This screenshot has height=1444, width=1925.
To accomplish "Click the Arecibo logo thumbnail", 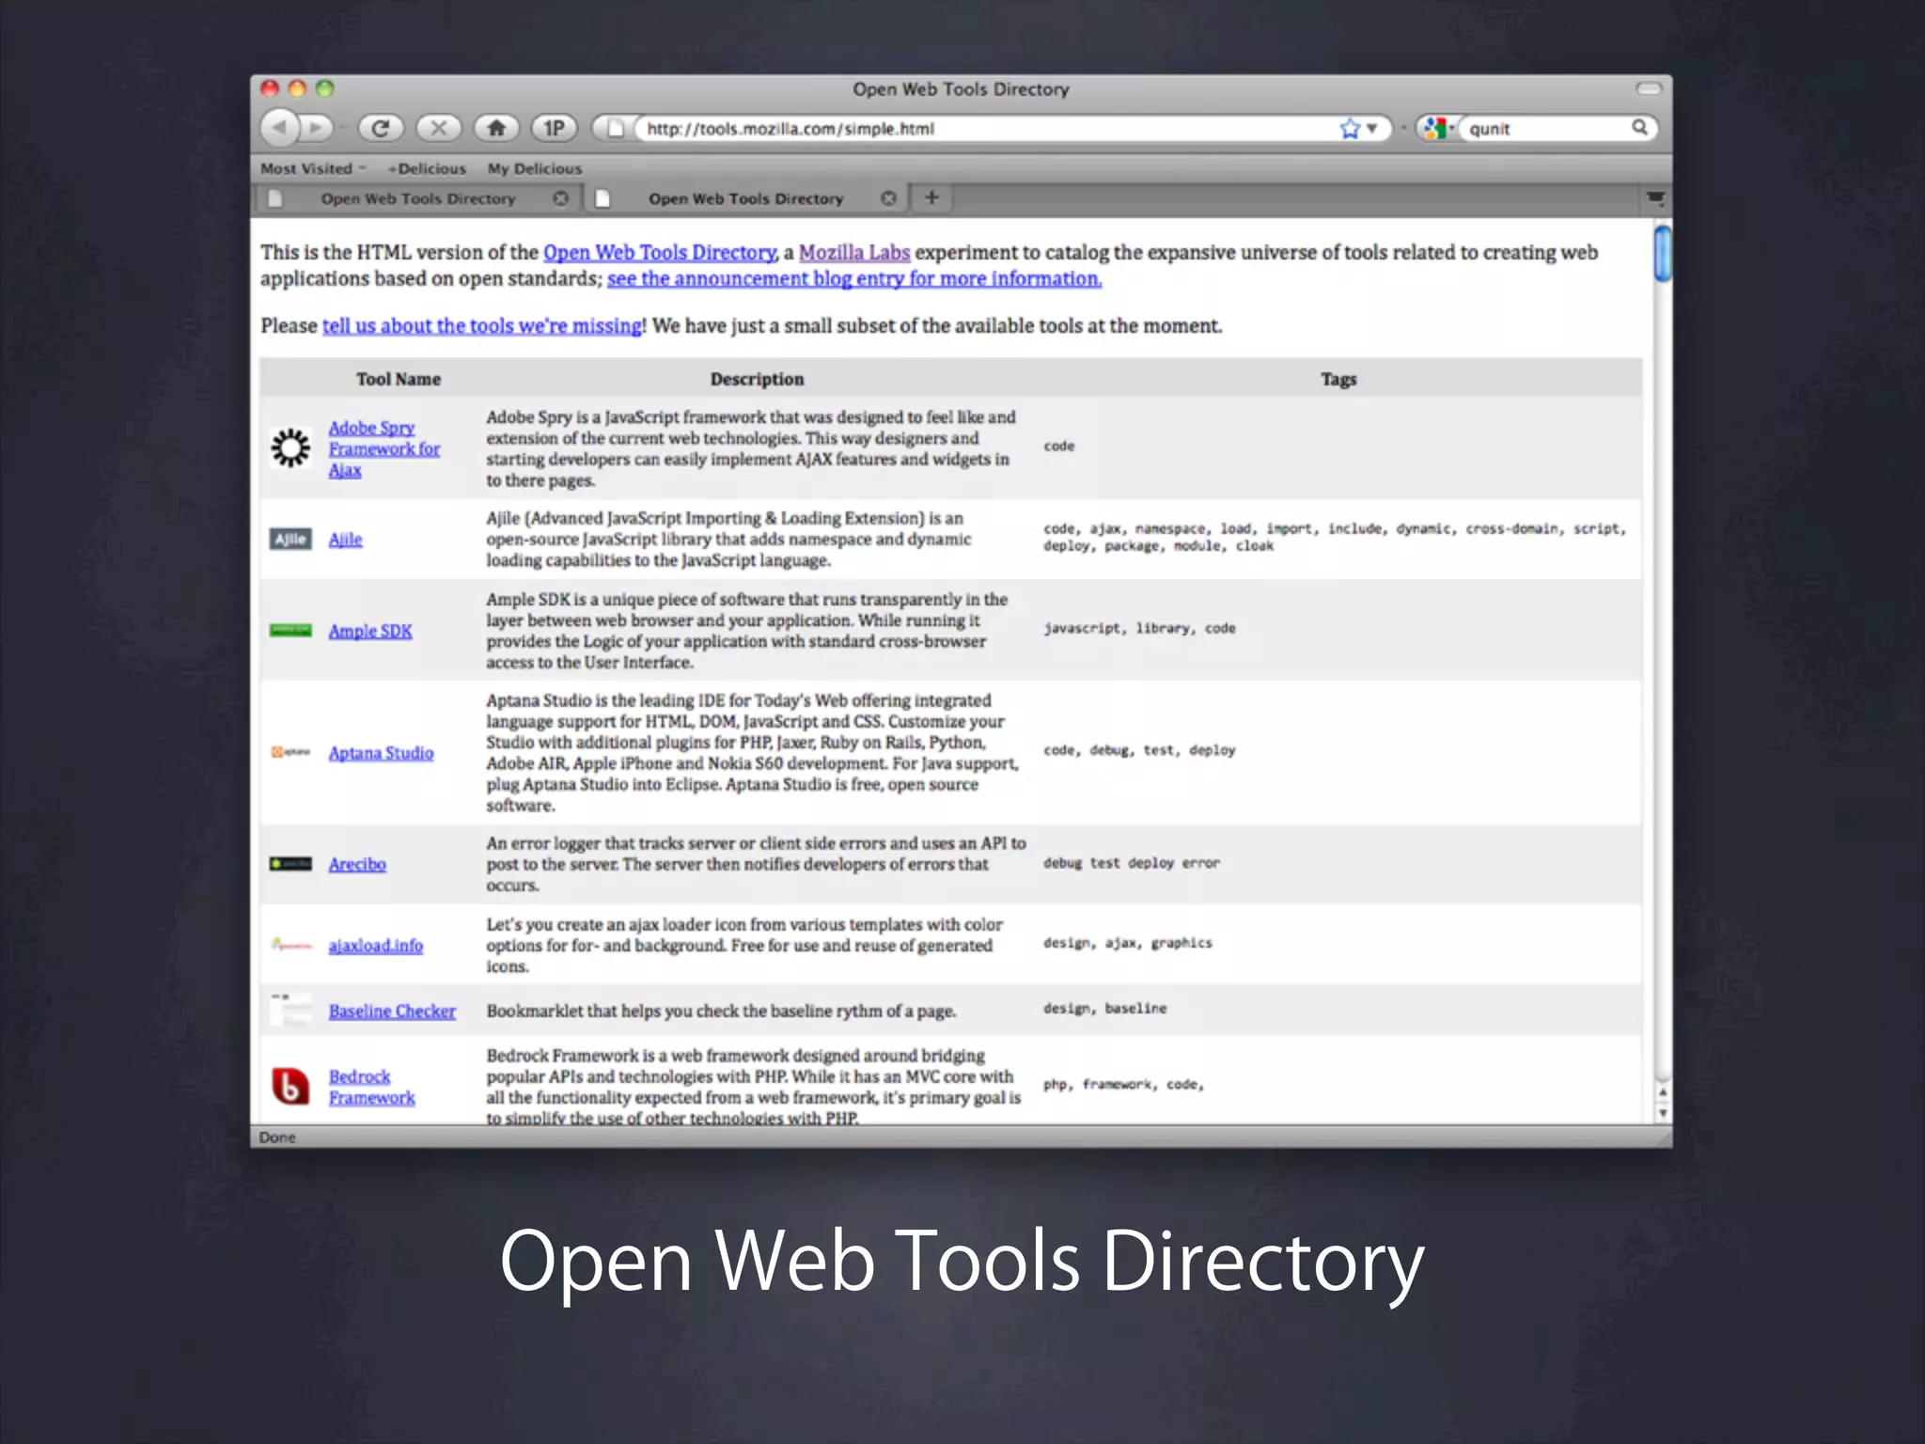I will pyautogui.click(x=290, y=864).
